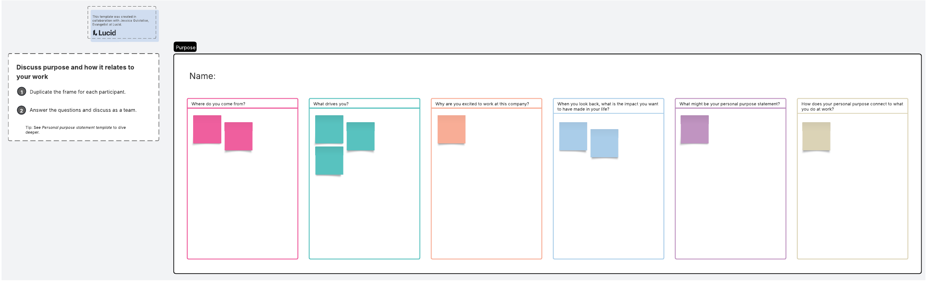Open the Personal purpose statement template tip

coord(76,128)
